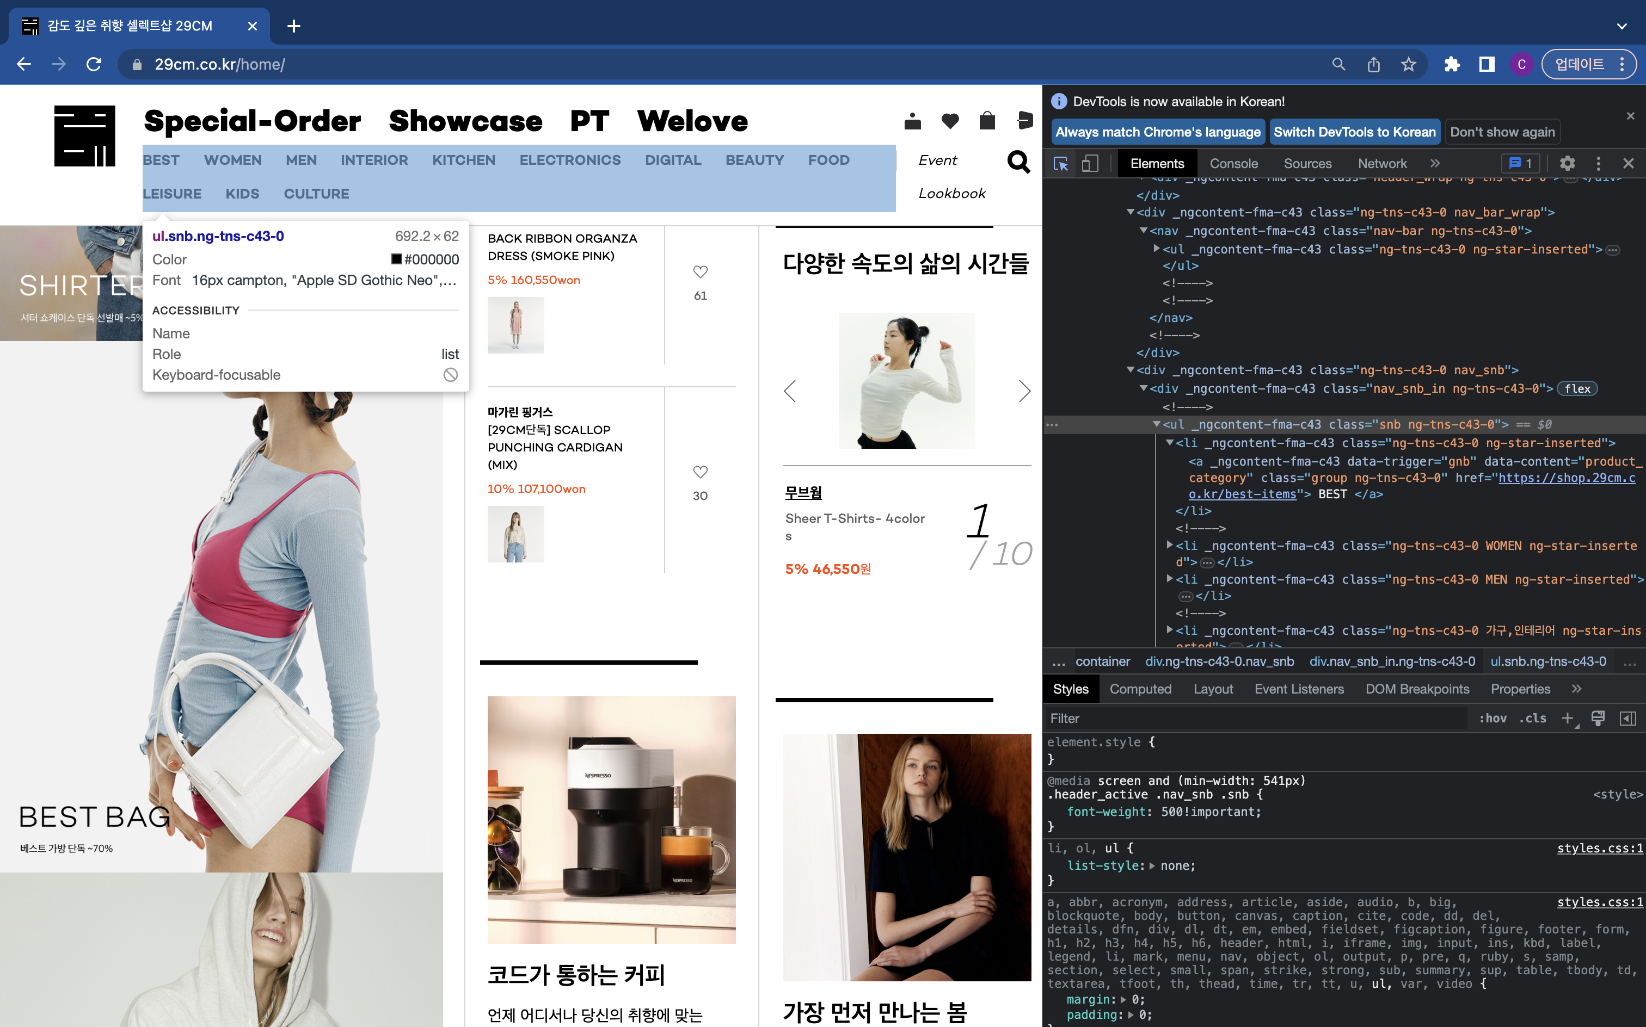The width and height of the screenshot is (1646, 1027).
Task: Toggle device toolbar icon in DevTools
Action: tap(1090, 163)
